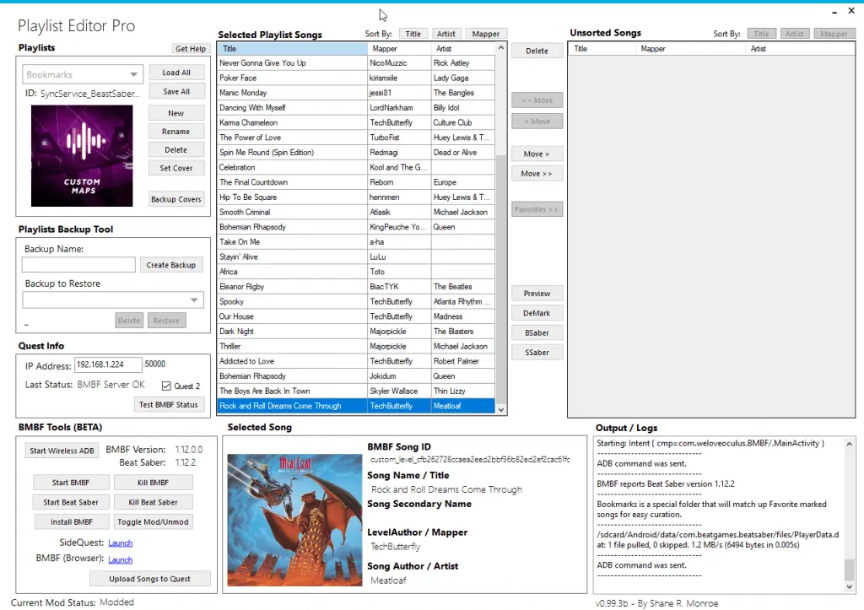The width and height of the screenshot is (864, 610).
Task: Click the IP Address input field
Action: click(x=108, y=364)
